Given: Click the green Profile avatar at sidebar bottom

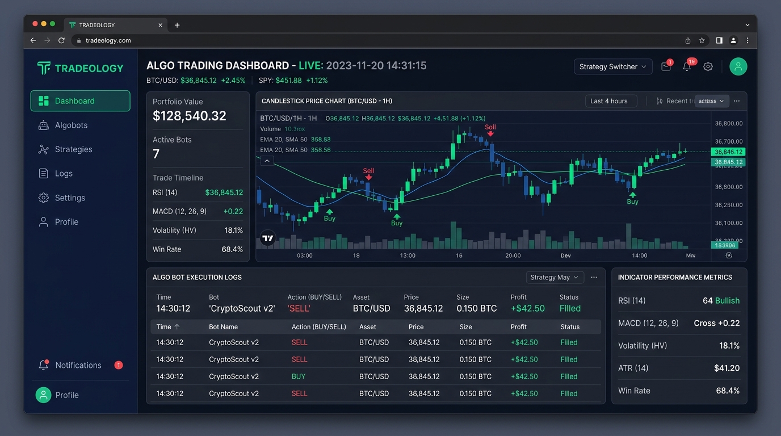Looking at the screenshot, I should click(43, 395).
